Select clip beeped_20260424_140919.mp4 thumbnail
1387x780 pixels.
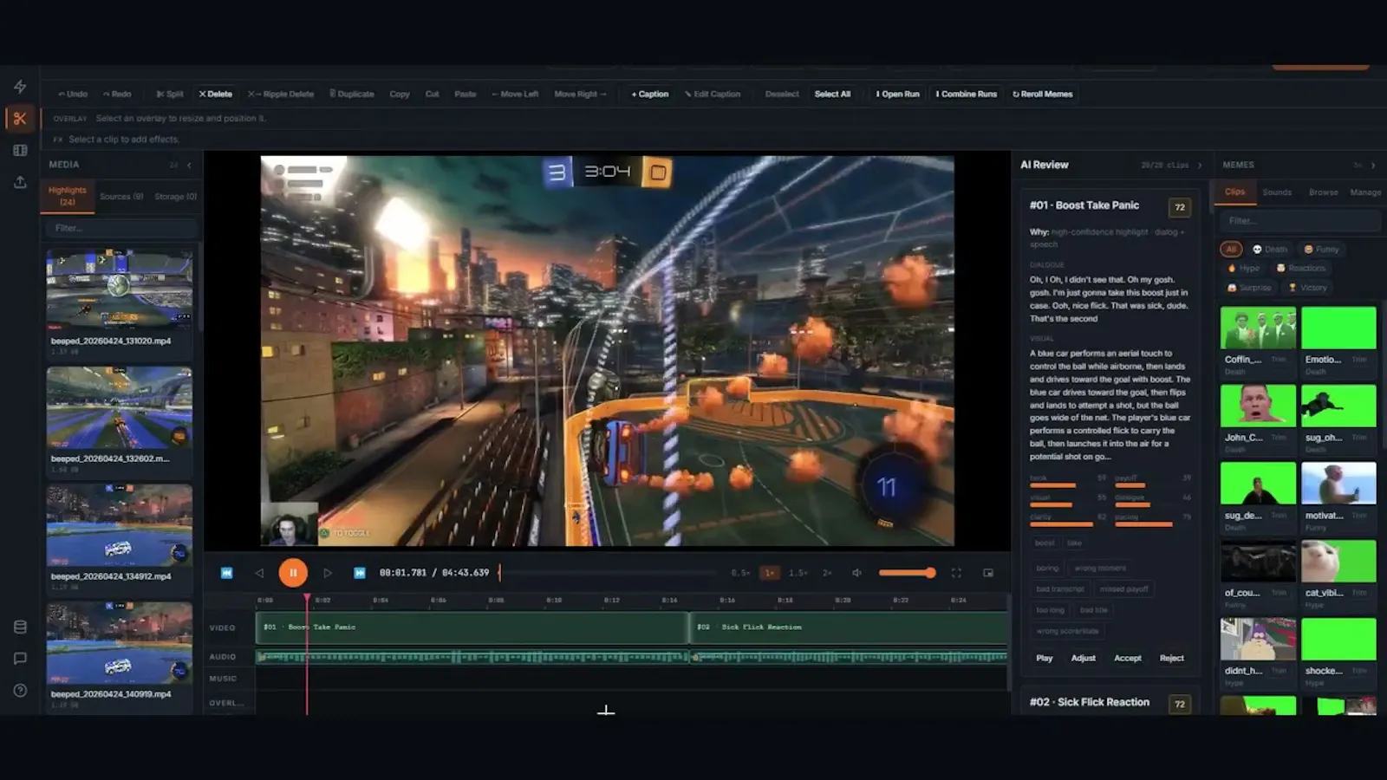point(120,643)
